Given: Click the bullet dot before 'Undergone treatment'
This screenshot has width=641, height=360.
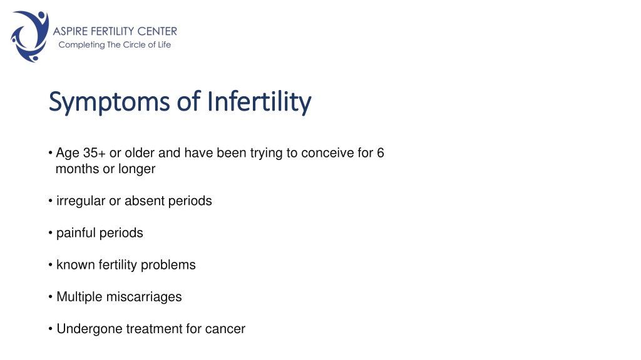Looking at the screenshot, I should [50, 329].
